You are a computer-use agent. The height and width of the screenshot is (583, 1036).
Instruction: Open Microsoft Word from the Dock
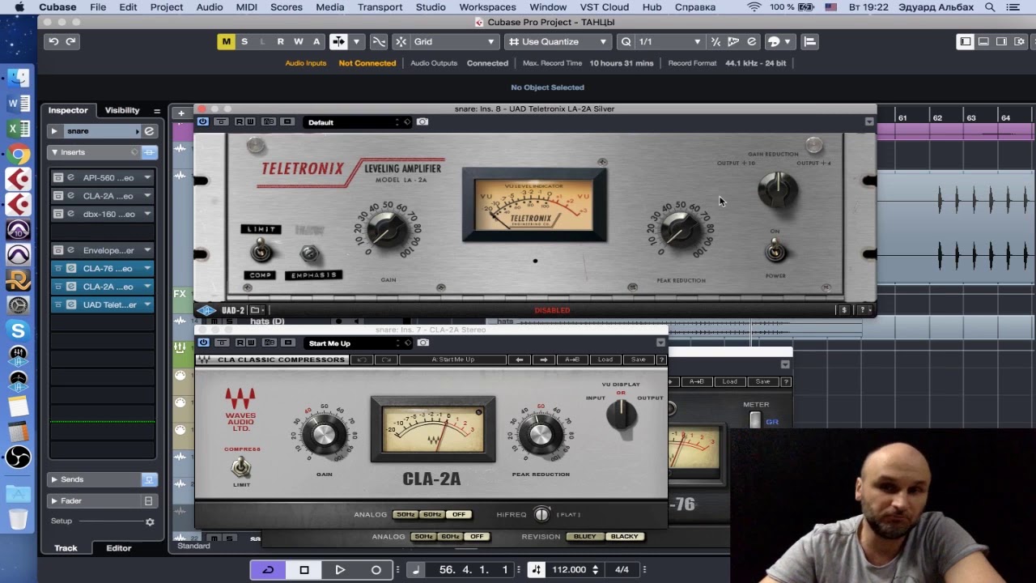(x=18, y=104)
